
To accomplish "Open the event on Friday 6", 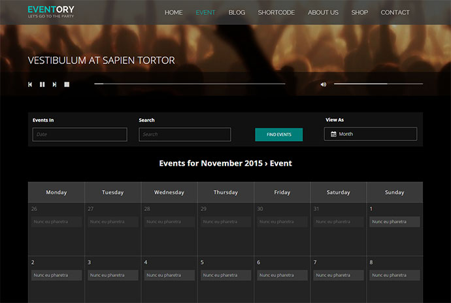I will click(x=282, y=275).
